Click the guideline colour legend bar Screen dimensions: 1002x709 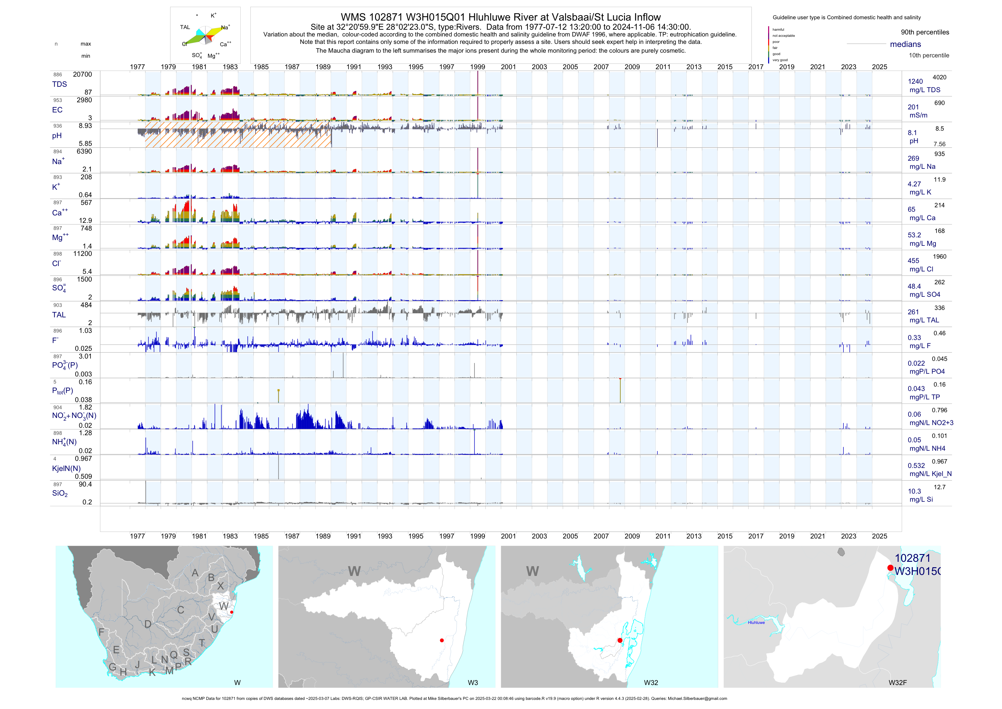[768, 45]
